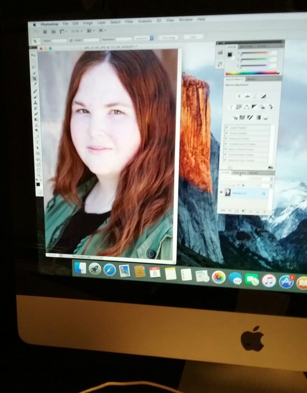307x393 pixels.
Task: Open the pixels/inch resolution units dropdown
Action: coord(144,38)
